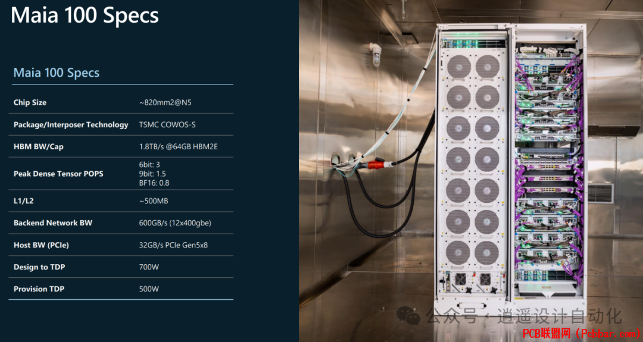This screenshot has height=342, width=643.
Task: Select 'Peak Dense Tensor POPS' label
Action: click(58, 174)
